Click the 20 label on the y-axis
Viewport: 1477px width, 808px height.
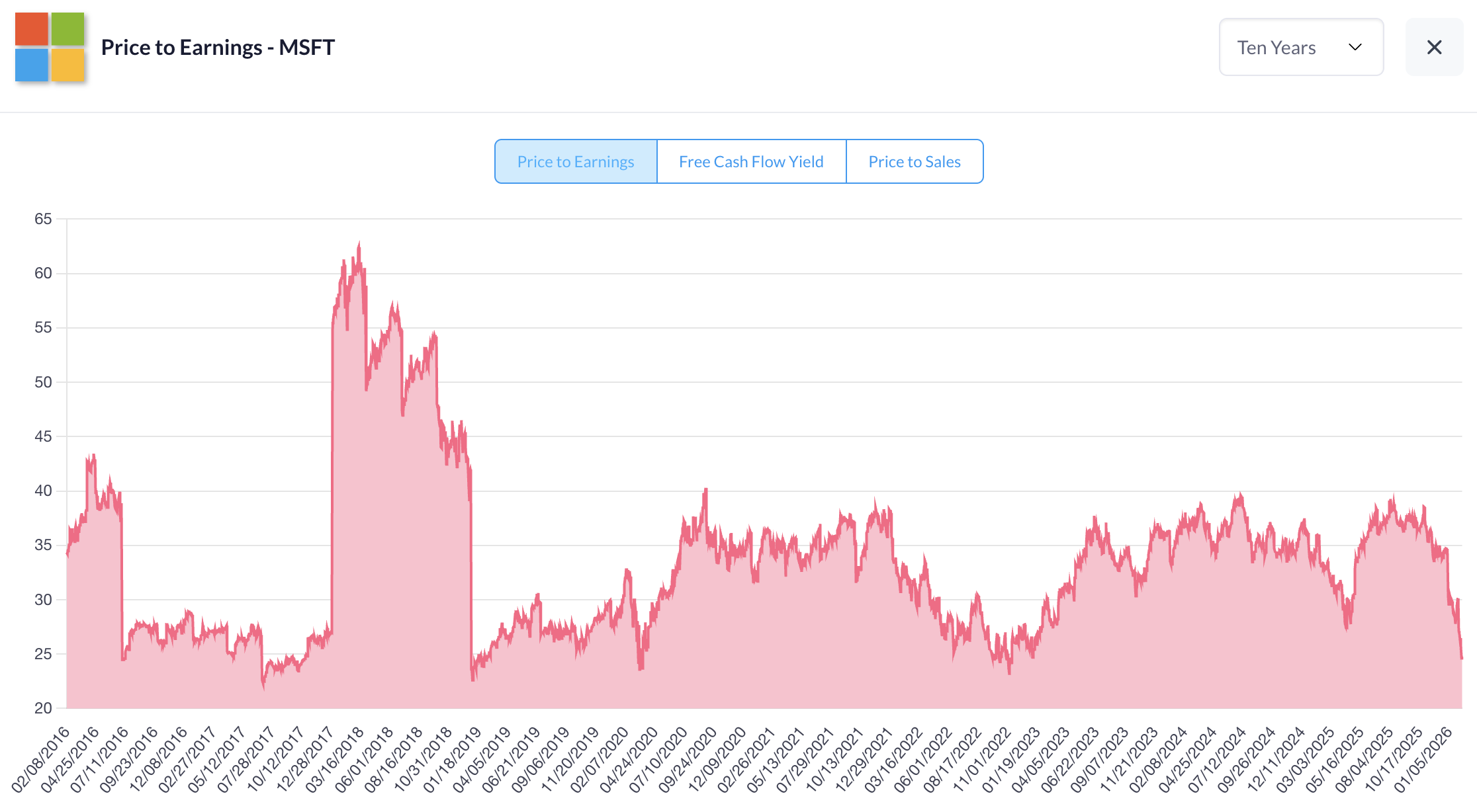pos(43,708)
